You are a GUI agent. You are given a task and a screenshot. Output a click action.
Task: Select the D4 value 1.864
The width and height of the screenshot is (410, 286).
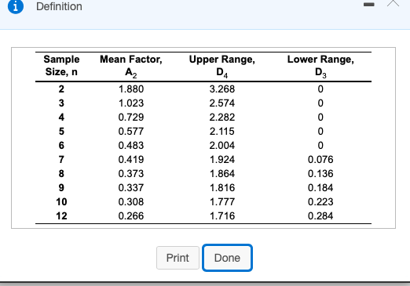point(222,174)
